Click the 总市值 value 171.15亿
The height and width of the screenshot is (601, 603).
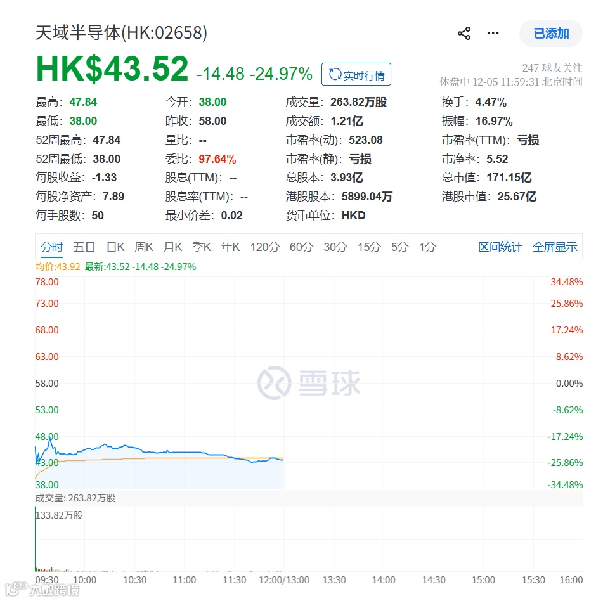509,178
